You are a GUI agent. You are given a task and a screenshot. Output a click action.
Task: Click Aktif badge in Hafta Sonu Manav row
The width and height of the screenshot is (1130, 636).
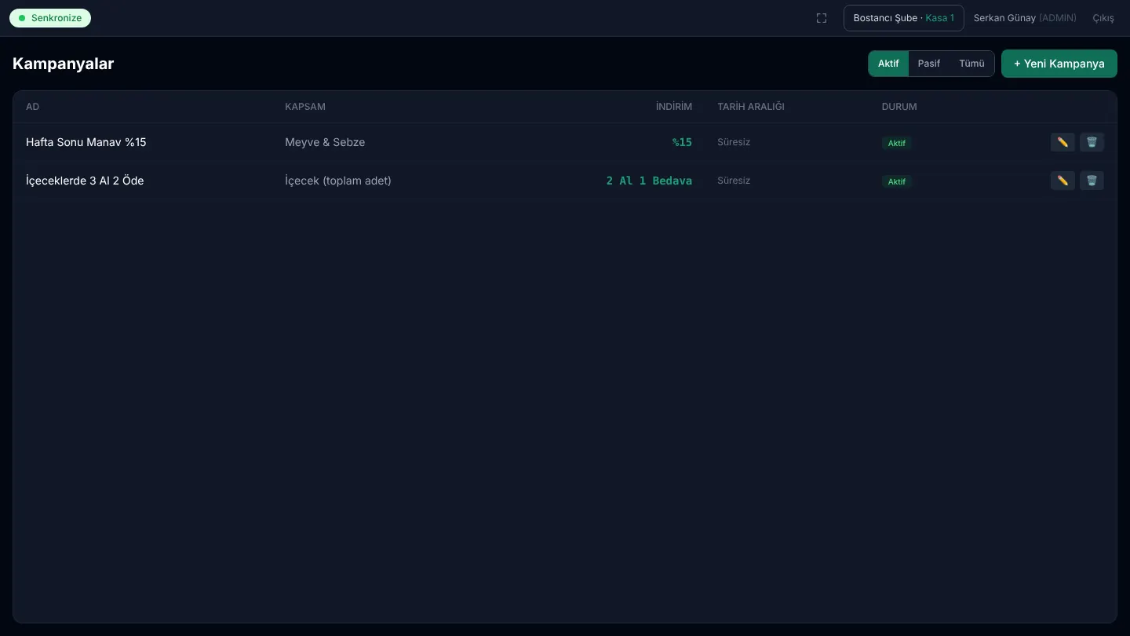(897, 143)
